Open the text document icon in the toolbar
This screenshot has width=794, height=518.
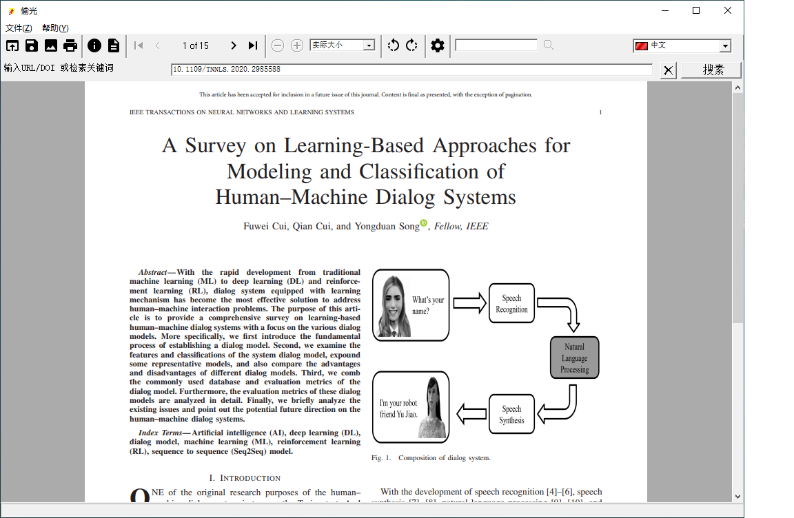[x=114, y=45]
